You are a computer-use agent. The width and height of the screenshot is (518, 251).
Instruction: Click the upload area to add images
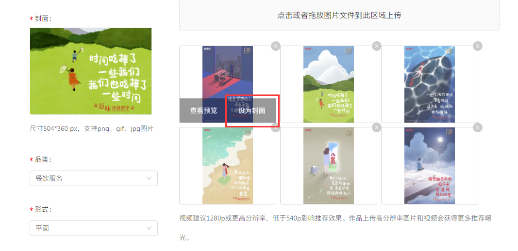339,15
